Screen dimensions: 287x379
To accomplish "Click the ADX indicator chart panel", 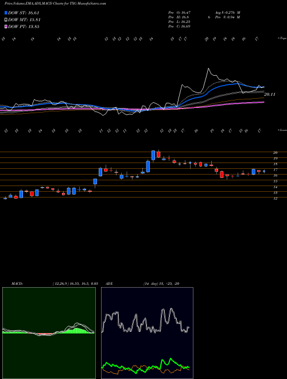I will 147,333.
